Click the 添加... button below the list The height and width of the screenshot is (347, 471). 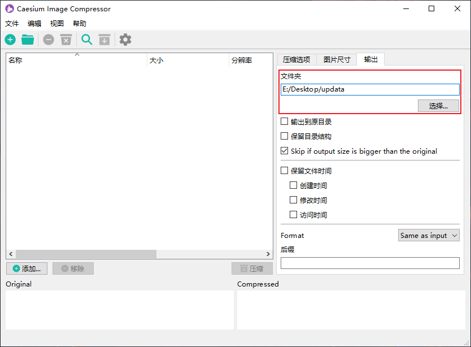(x=27, y=268)
